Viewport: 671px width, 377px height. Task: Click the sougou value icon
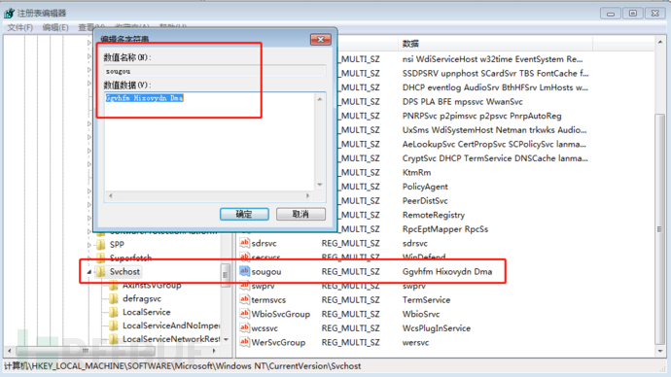click(244, 271)
